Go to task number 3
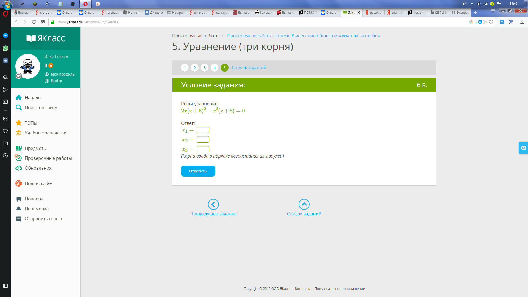528x297 pixels. click(205, 68)
